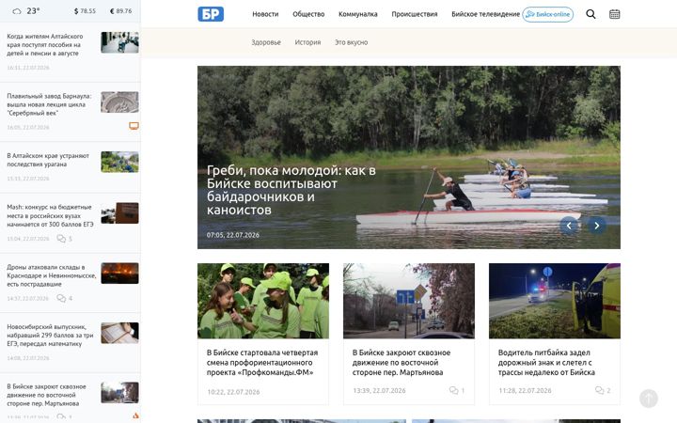Viewport: 677px width, 423px height.
Task: Open comments icon on питбайк card
Action: 599,390
